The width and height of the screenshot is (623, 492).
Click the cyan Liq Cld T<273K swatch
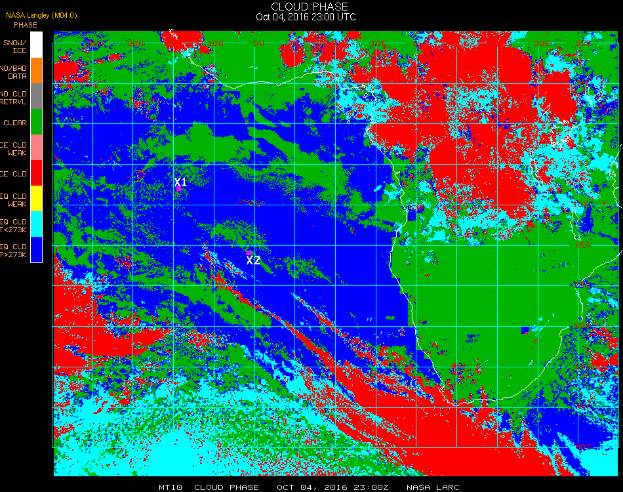(x=36, y=224)
